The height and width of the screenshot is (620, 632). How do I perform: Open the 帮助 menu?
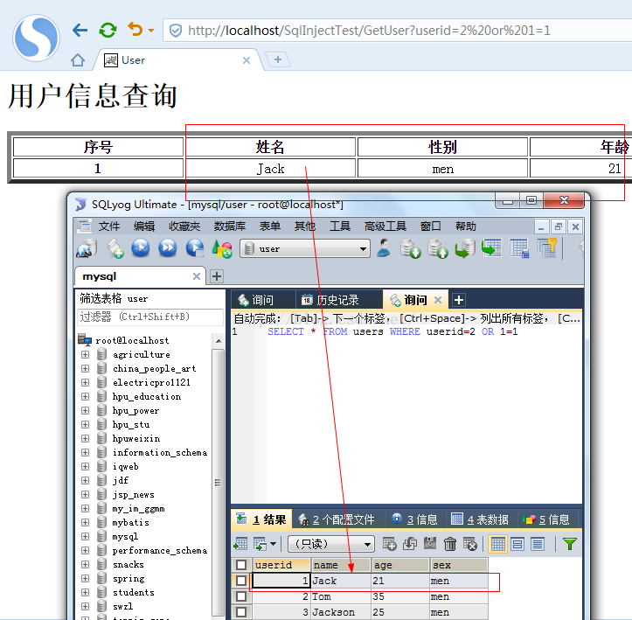466,226
